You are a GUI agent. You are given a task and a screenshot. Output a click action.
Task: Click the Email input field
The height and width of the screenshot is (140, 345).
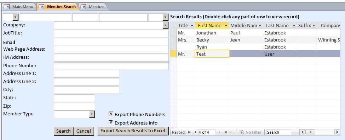pos(111,42)
